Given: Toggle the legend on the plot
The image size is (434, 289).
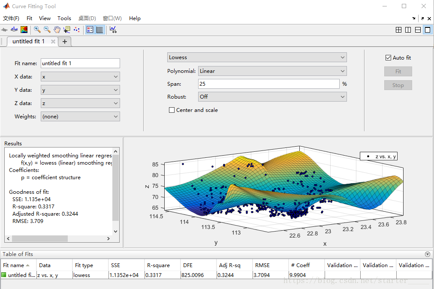Looking at the screenshot, I should (x=90, y=30).
